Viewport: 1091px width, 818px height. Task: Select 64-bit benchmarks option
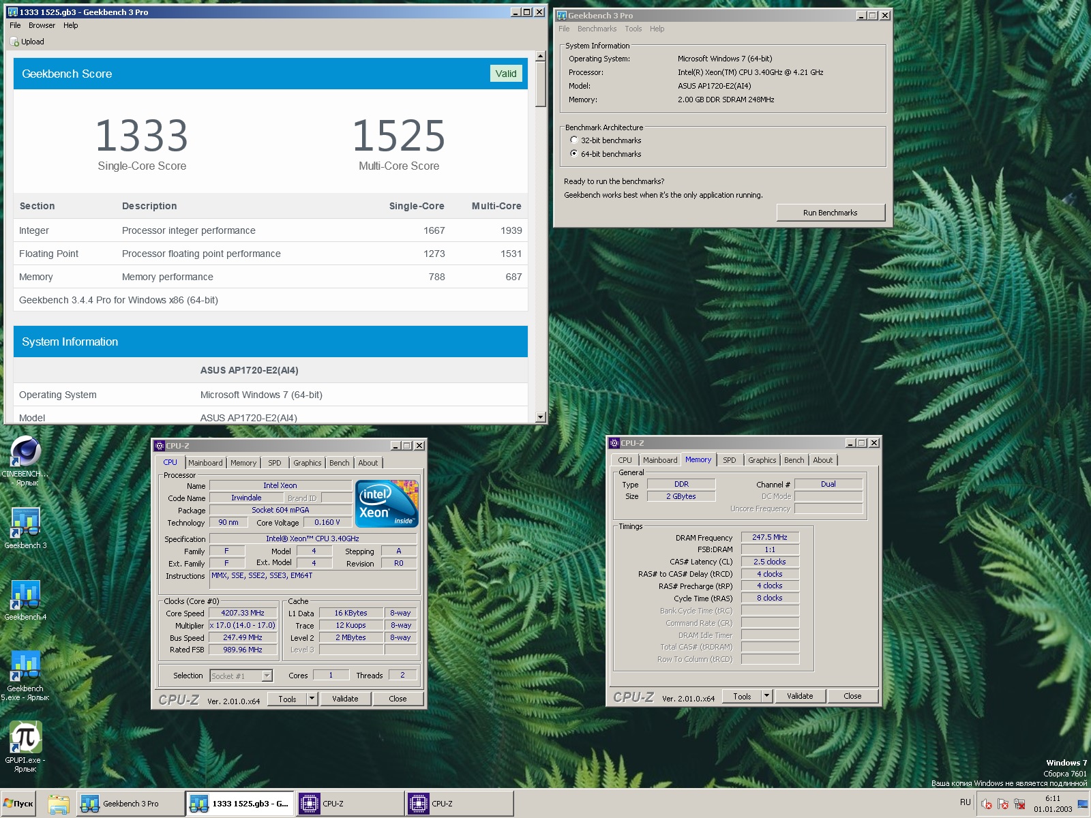pyautogui.click(x=606, y=154)
